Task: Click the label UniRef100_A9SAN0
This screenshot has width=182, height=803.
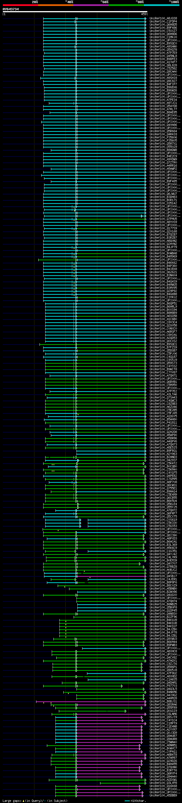Action: [163, 46]
